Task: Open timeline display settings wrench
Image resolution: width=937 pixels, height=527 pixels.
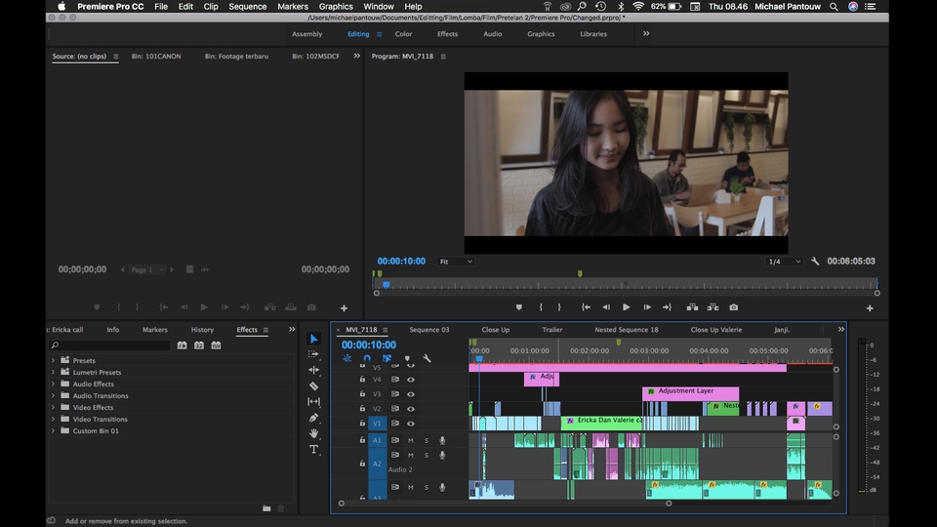Action: click(x=427, y=358)
